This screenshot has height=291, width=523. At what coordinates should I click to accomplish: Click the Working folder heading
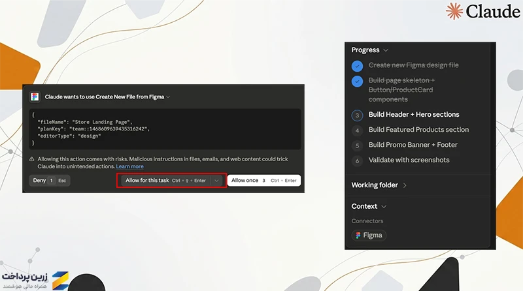375,185
